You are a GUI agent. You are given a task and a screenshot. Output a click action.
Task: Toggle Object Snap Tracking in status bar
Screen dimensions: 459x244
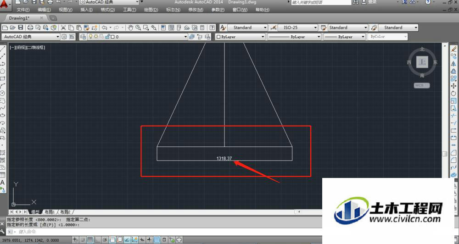pyautogui.click(x=127, y=240)
